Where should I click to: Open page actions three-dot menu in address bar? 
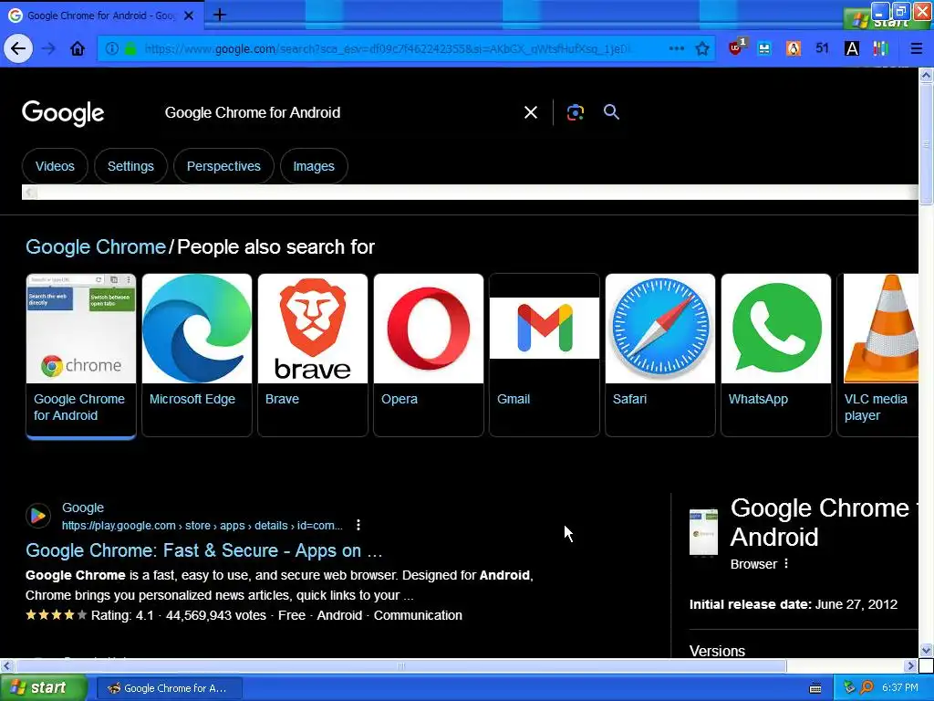(x=676, y=48)
